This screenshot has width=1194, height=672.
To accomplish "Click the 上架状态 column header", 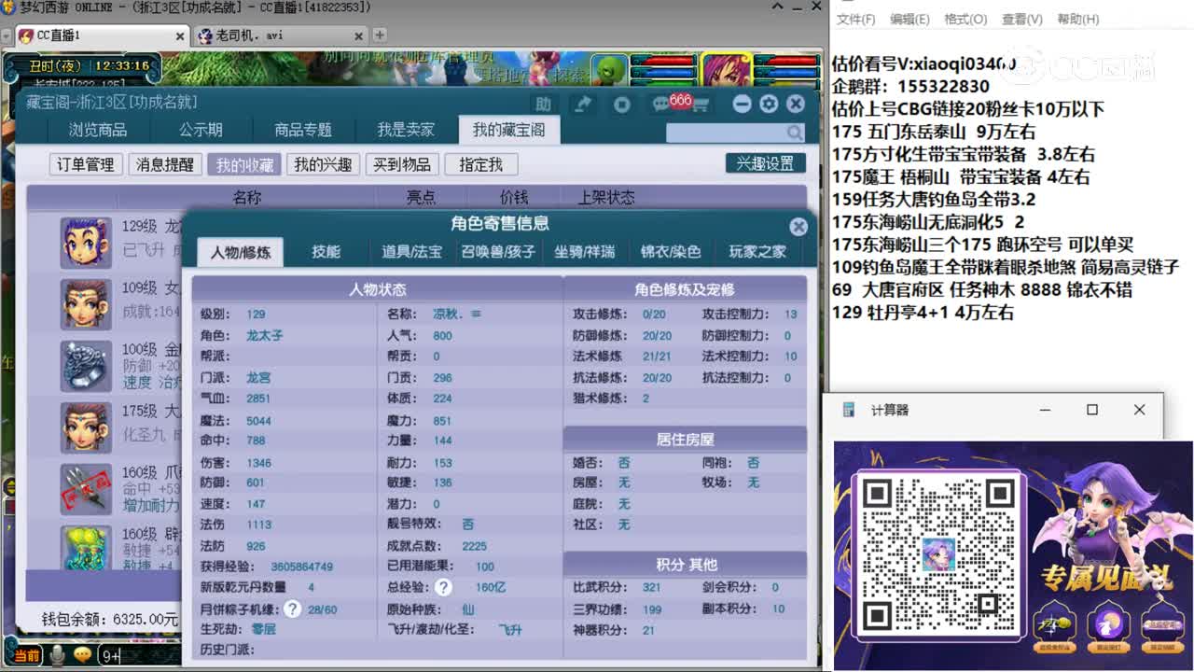I will pyautogui.click(x=606, y=197).
